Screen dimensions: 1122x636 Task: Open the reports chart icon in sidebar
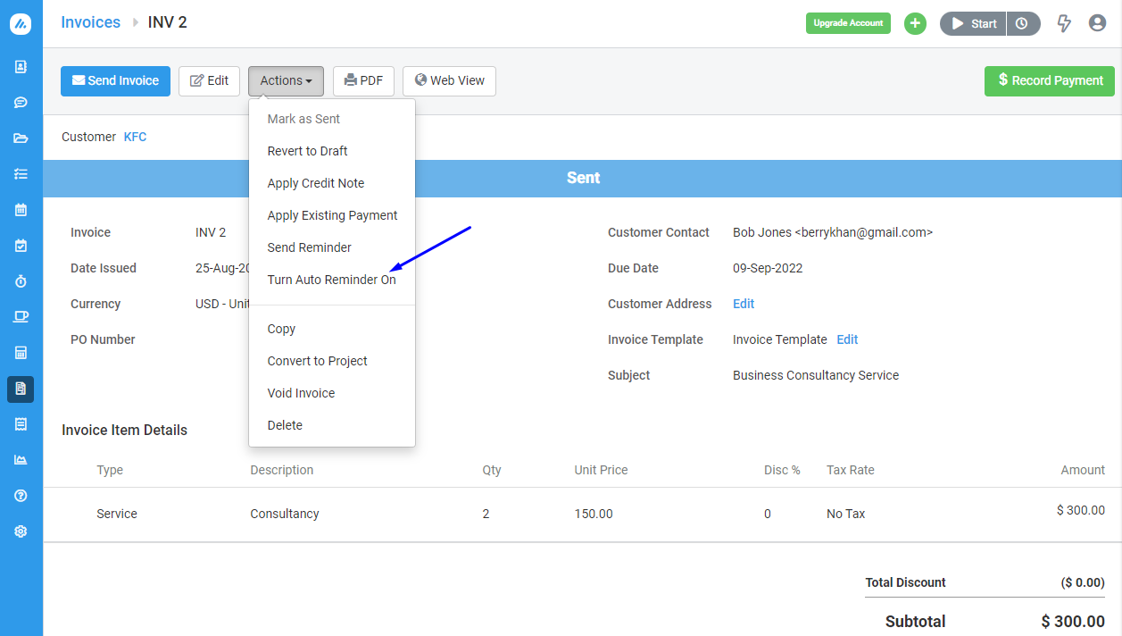(21, 460)
